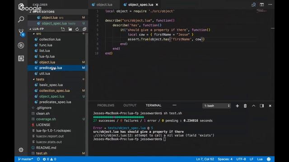Image resolution: width=289 pixels, height=162 pixels.
Task: Open object.lua in src folder
Action: 47,62
